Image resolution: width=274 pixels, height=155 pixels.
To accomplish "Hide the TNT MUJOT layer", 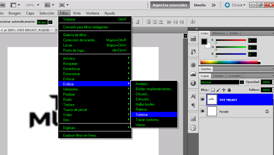I will pos(203,100).
